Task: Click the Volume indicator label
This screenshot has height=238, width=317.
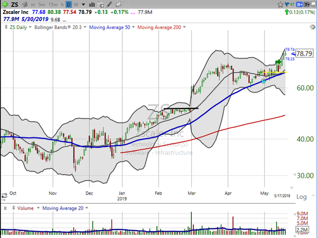Action: point(25,208)
